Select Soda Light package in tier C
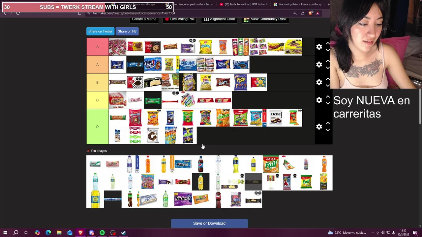The width and height of the screenshot is (422, 237). pos(135,100)
